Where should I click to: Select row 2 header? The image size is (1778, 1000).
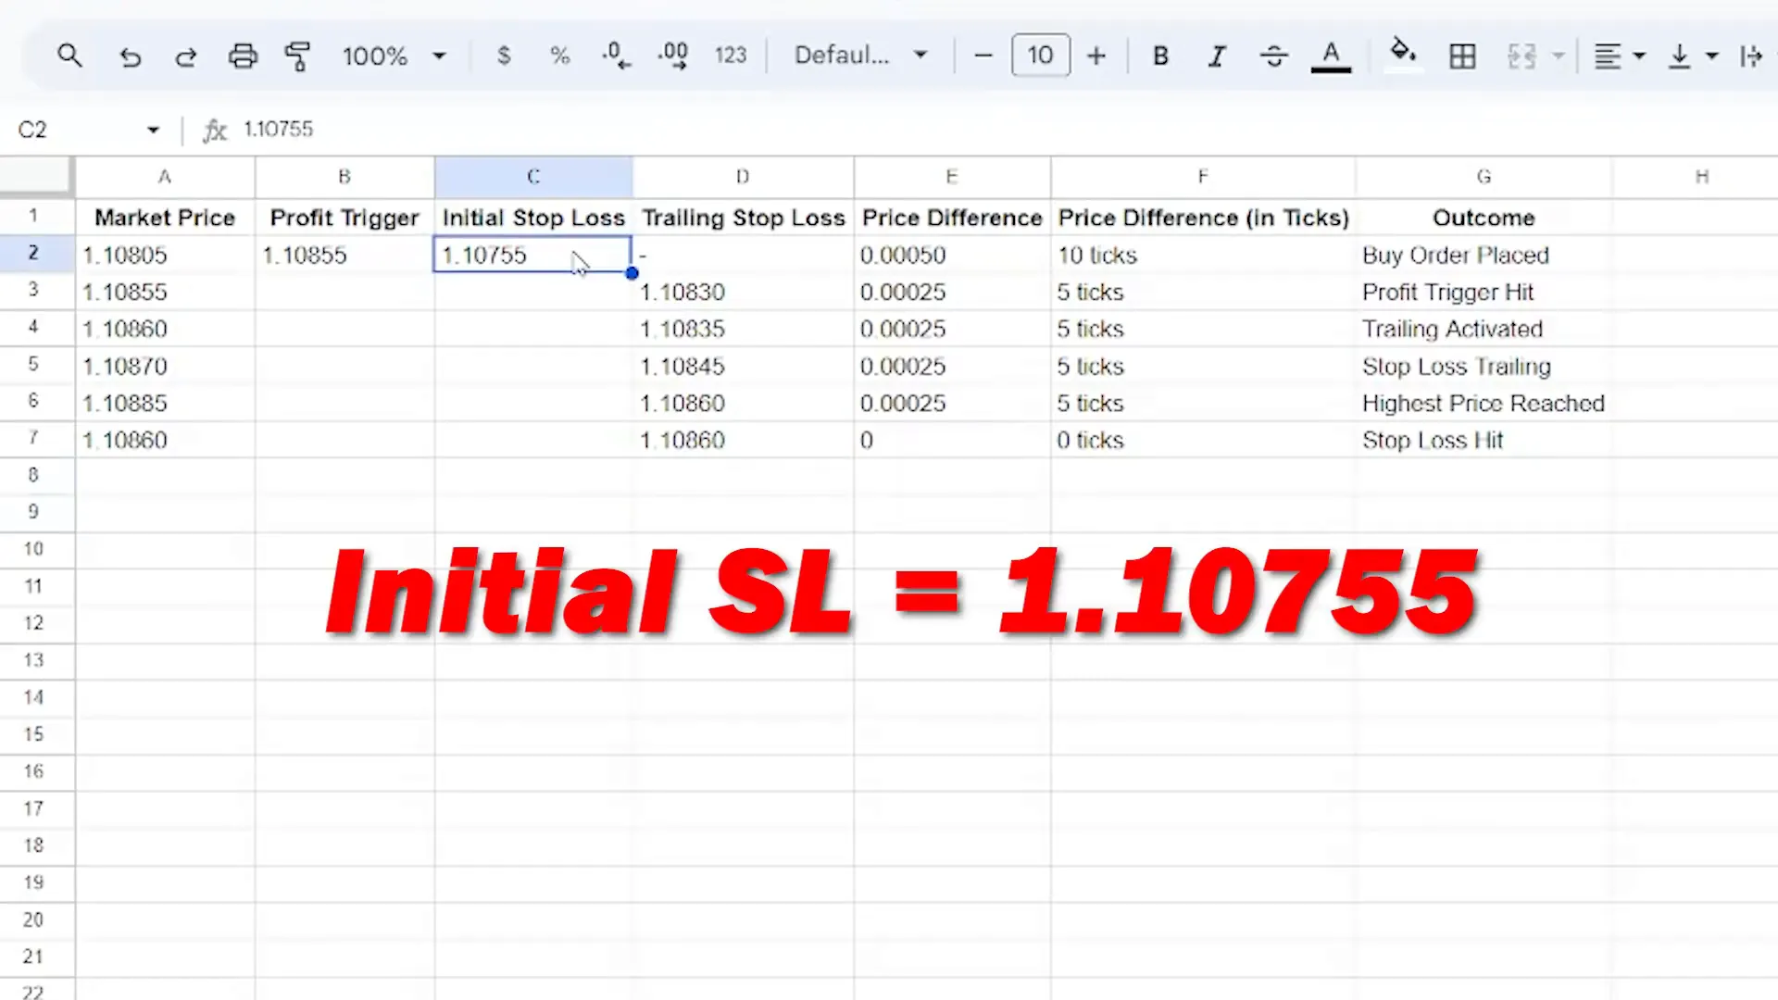tap(34, 254)
